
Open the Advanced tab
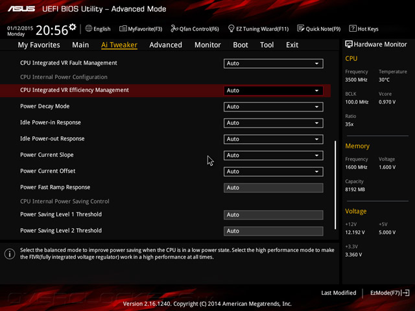tap(166, 45)
